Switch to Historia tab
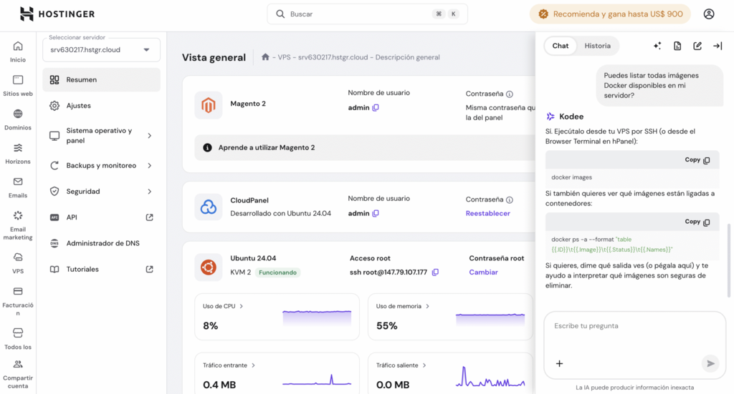Image resolution: width=734 pixels, height=394 pixels. coord(597,46)
